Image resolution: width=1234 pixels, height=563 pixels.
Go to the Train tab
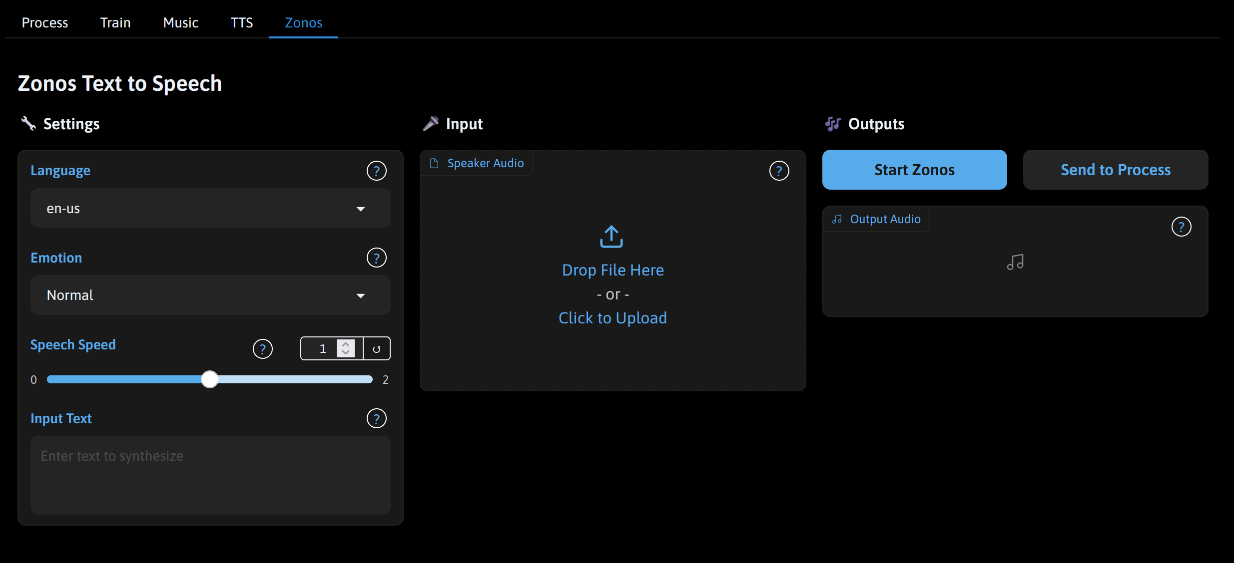coord(115,23)
